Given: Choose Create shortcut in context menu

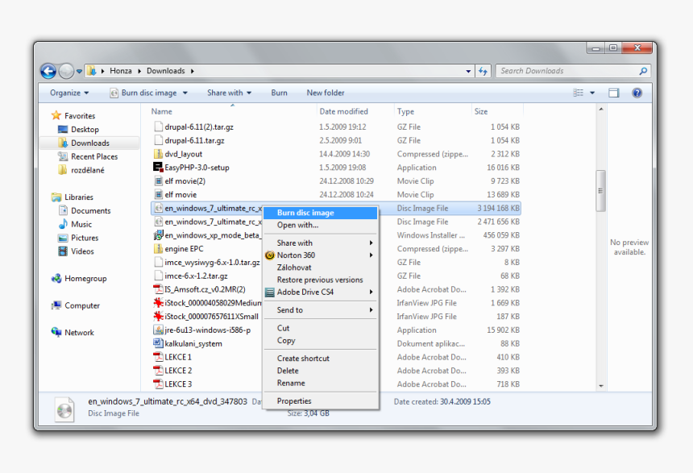Looking at the screenshot, I should pyautogui.click(x=321, y=358).
